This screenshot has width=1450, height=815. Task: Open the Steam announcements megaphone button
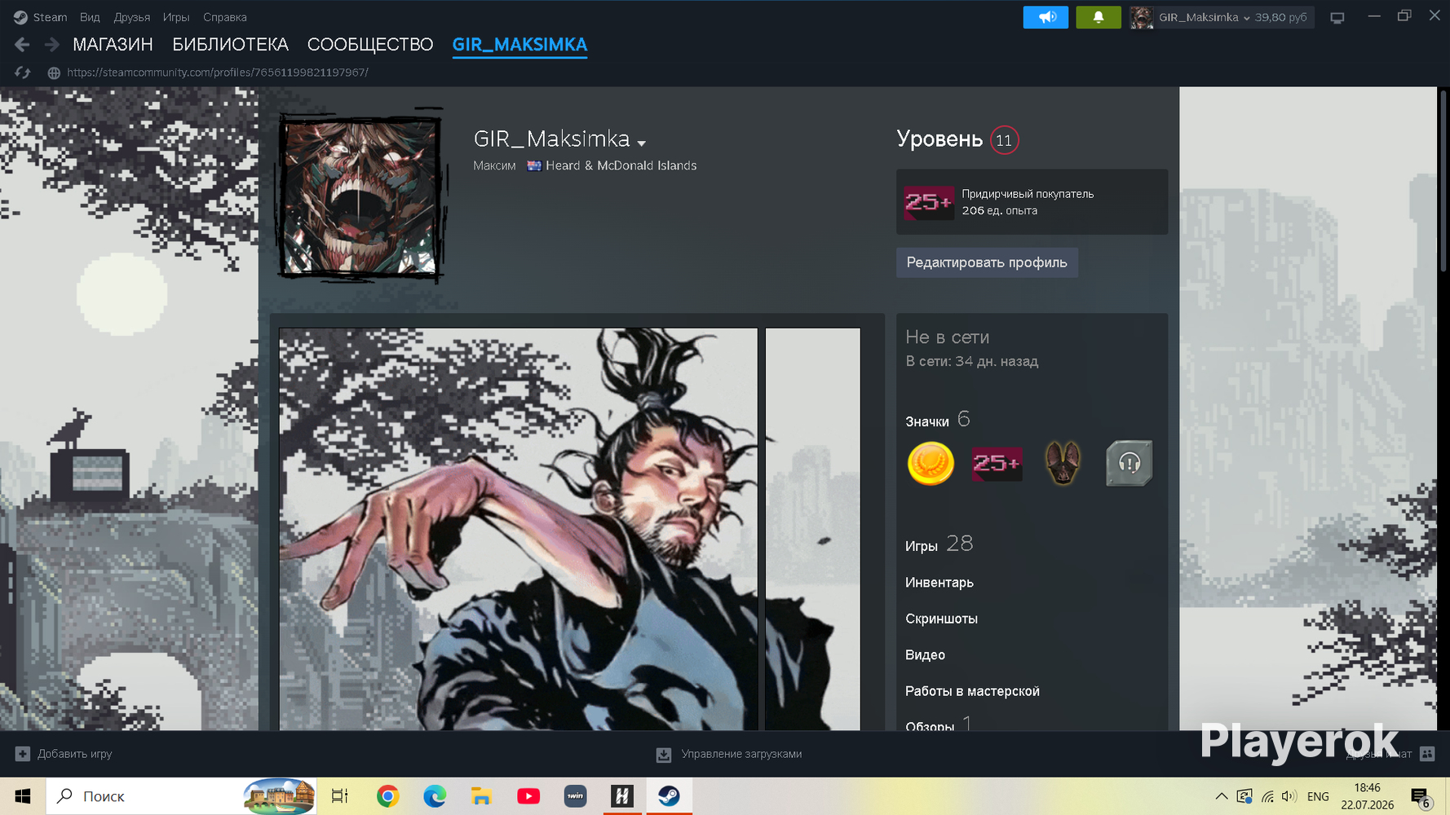(x=1046, y=17)
